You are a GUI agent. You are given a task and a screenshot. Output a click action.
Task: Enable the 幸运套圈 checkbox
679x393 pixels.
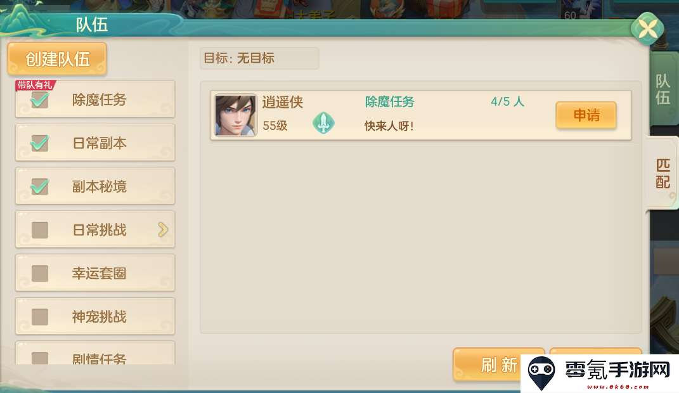pos(40,273)
